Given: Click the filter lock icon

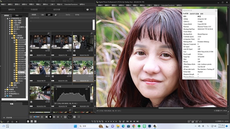Looking at the screenshot, I should click(56, 15).
